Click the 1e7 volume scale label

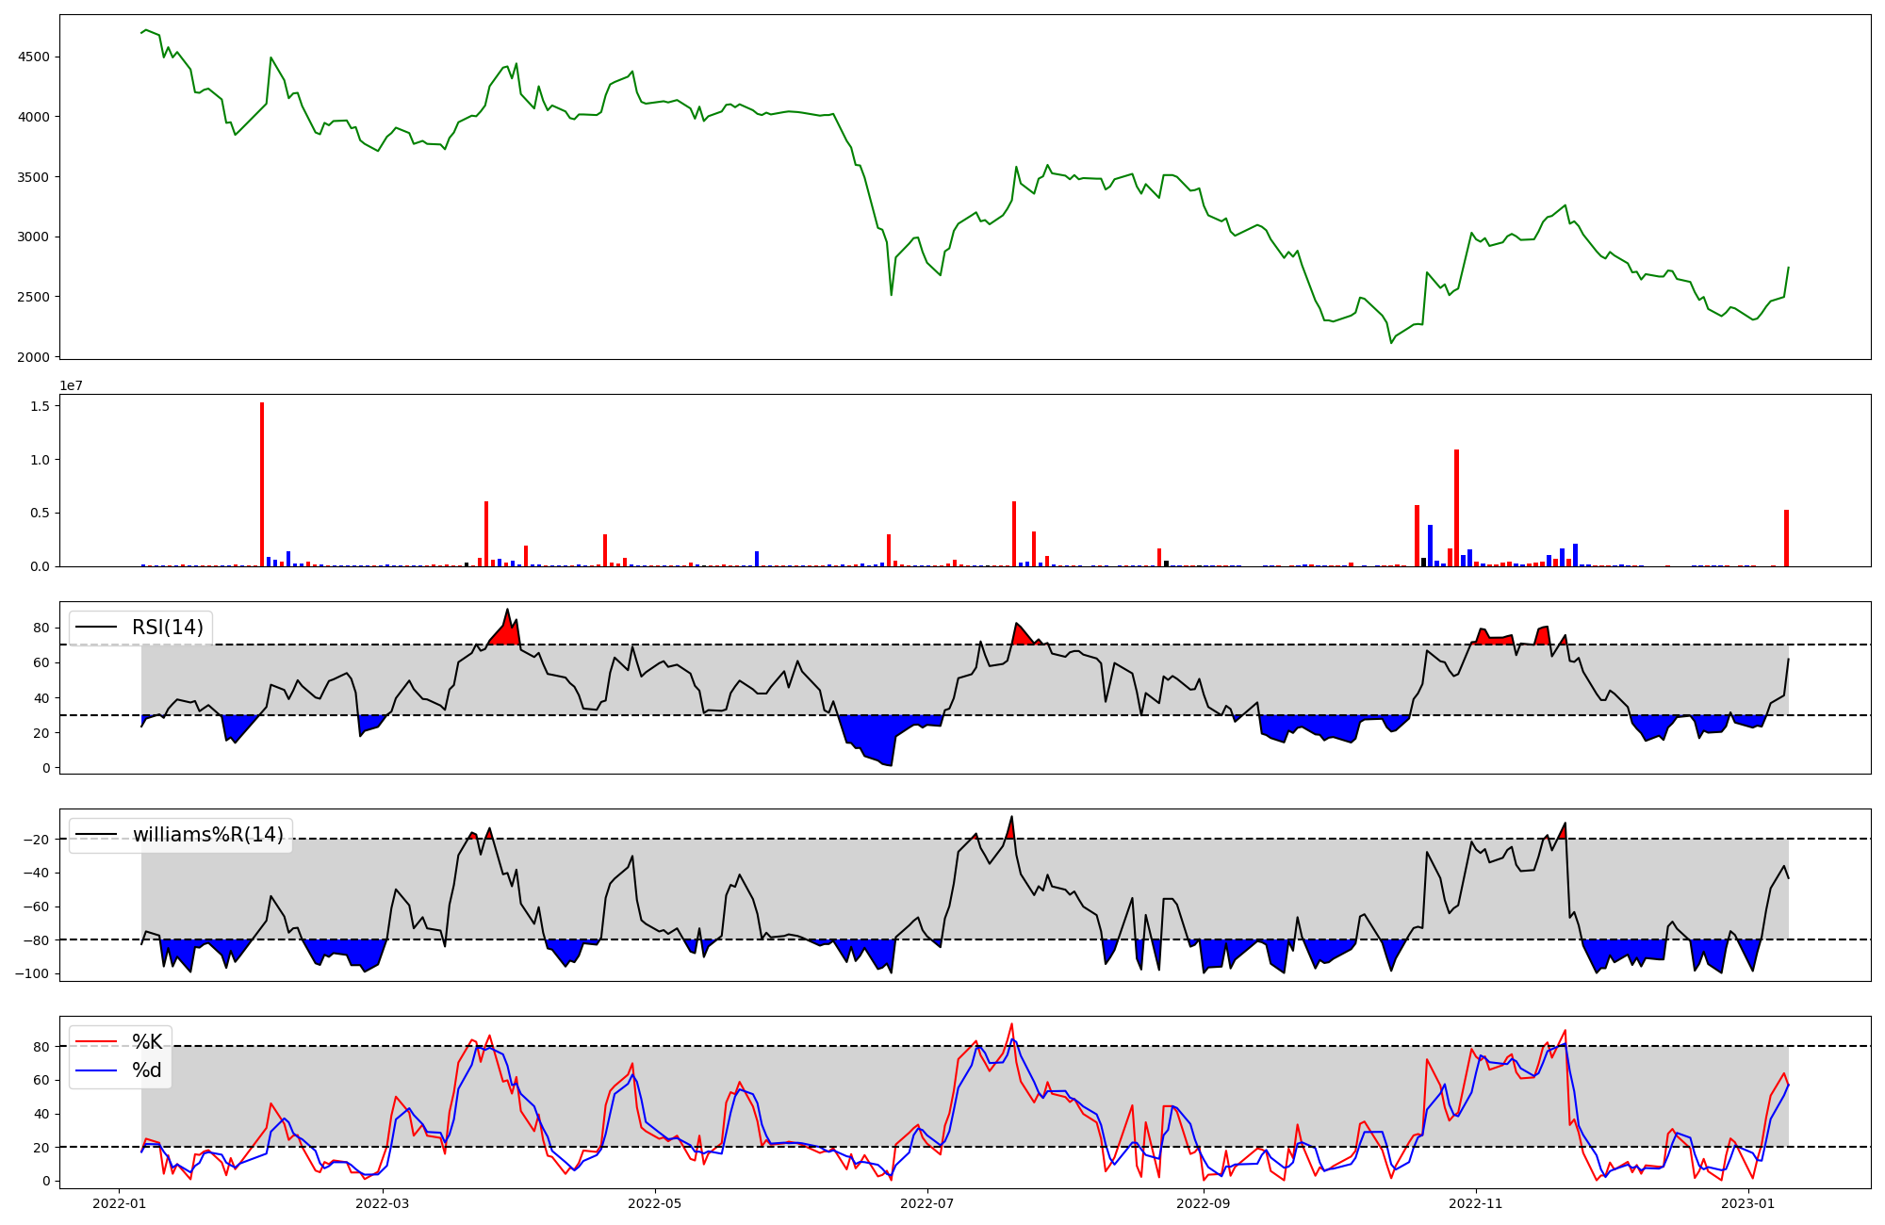(x=72, y=385)
